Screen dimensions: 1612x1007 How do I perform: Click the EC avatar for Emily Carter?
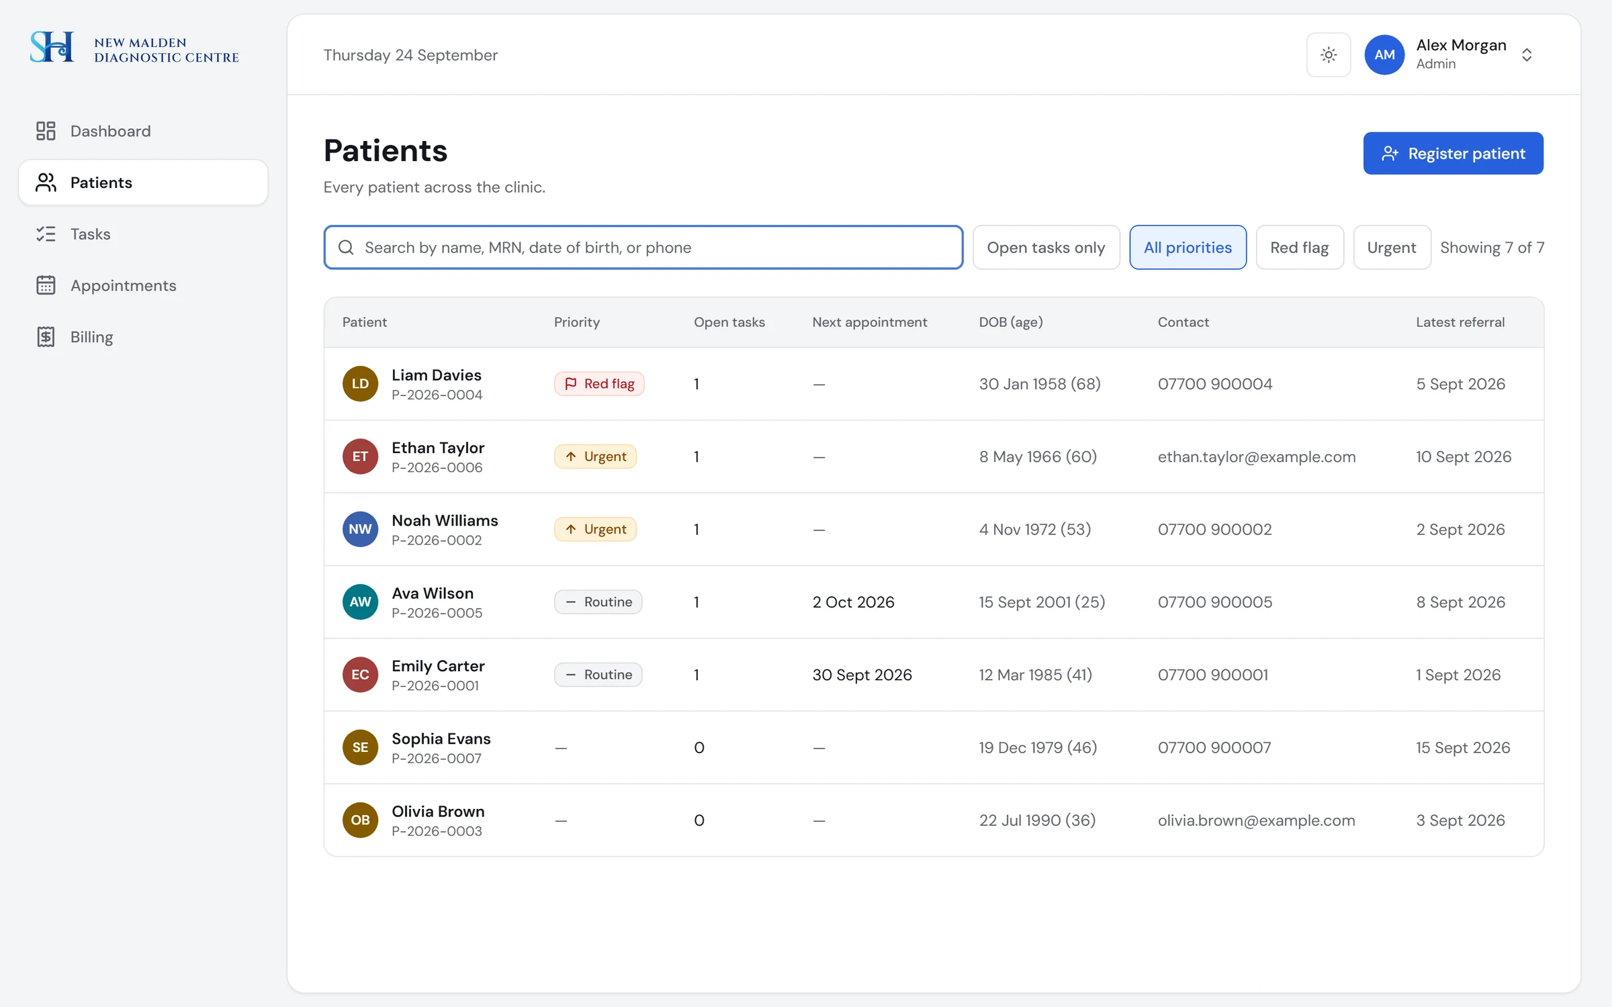click(x=360, y=675)
